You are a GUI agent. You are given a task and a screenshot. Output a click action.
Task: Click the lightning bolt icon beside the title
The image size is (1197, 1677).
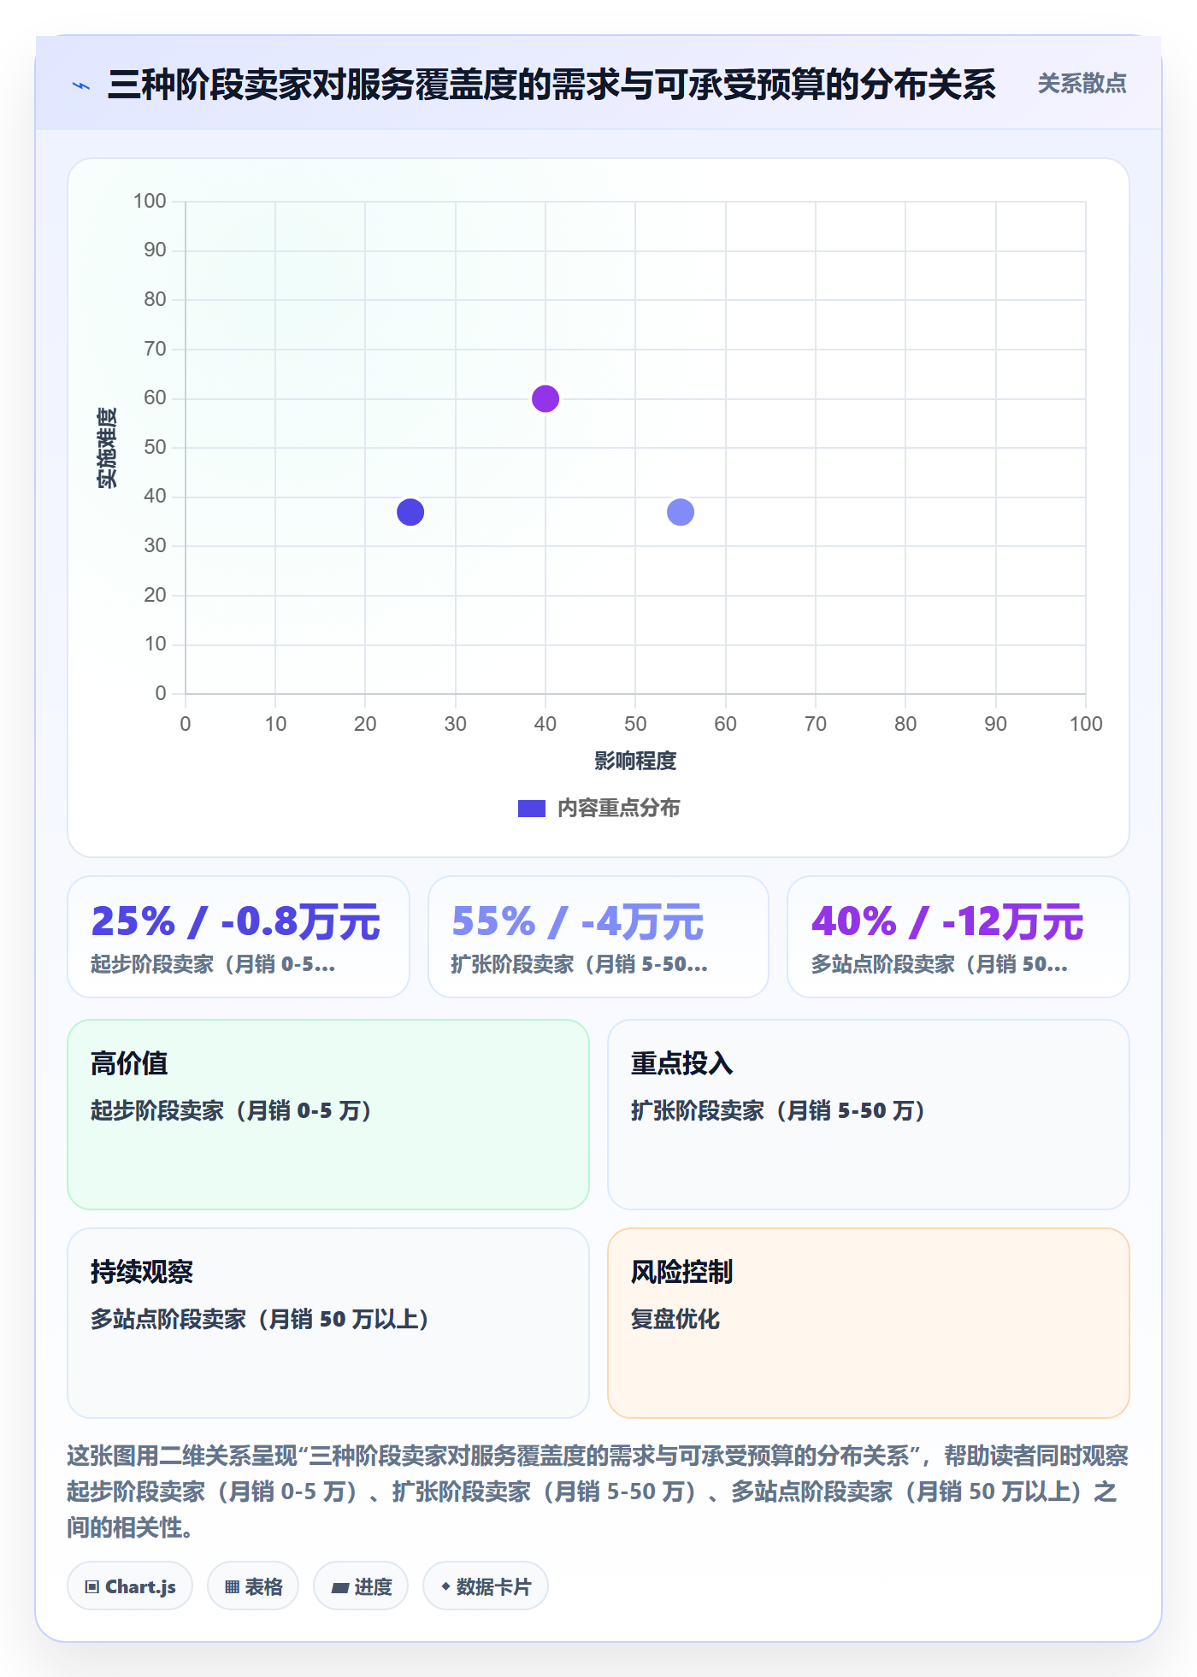pyautogui.click(x=81, y=85)
